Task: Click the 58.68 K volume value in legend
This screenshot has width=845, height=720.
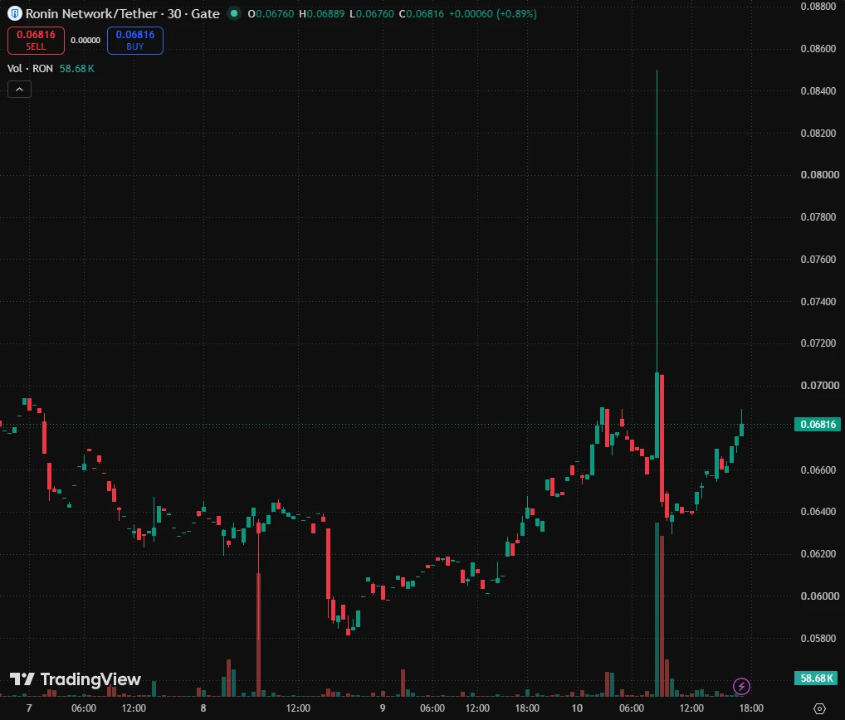Action: pyautogui.click(x=77, y=68)
